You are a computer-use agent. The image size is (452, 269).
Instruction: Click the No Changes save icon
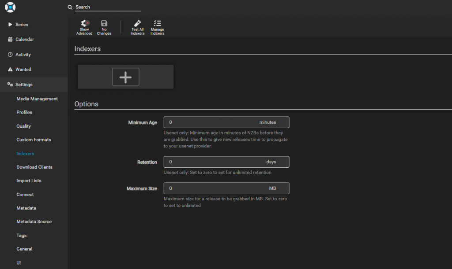pos(104,23)
